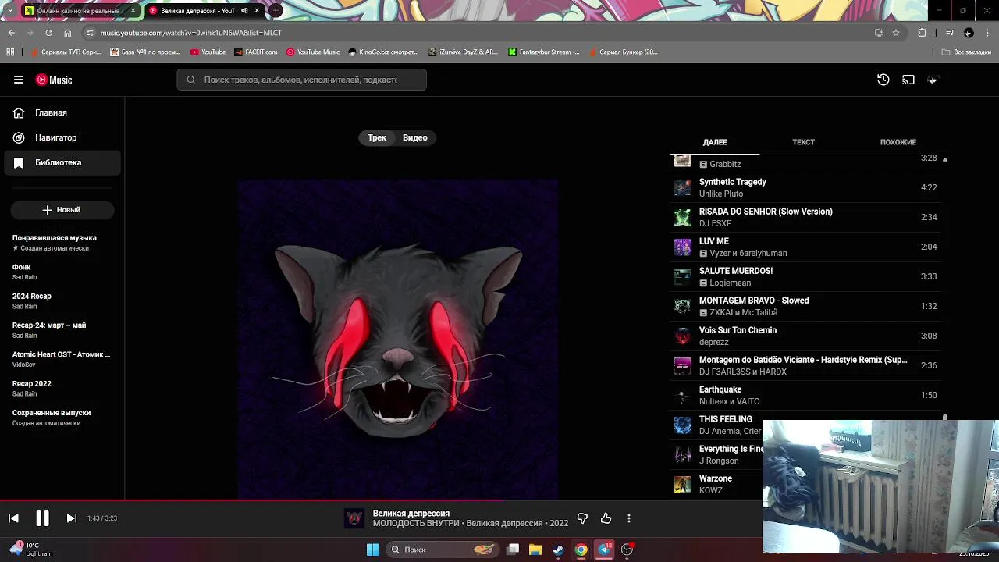Like Великая депрессия with thumbs up
The height and width of the screenshot is (562, 999).
pos(606,518)
